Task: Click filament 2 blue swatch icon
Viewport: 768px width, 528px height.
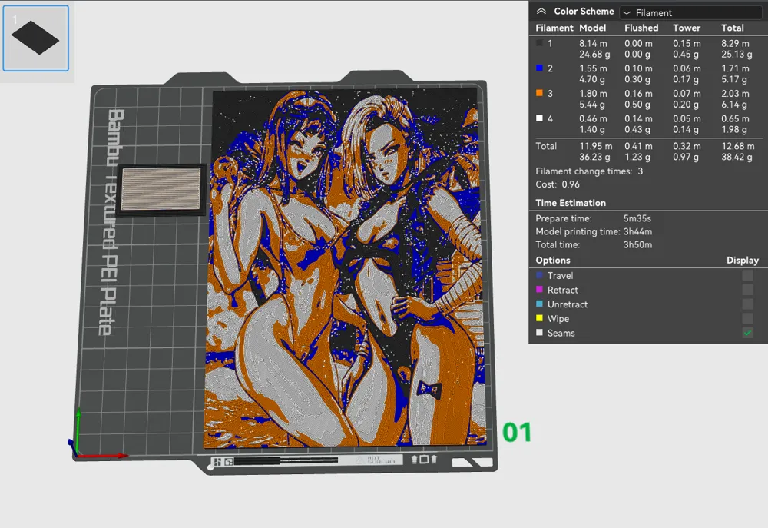Action: [538, 68]
